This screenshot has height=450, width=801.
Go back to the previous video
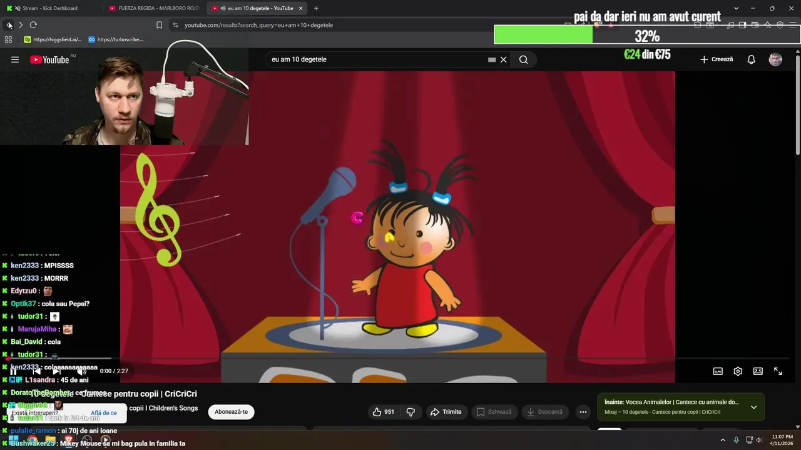coord(36,371)
